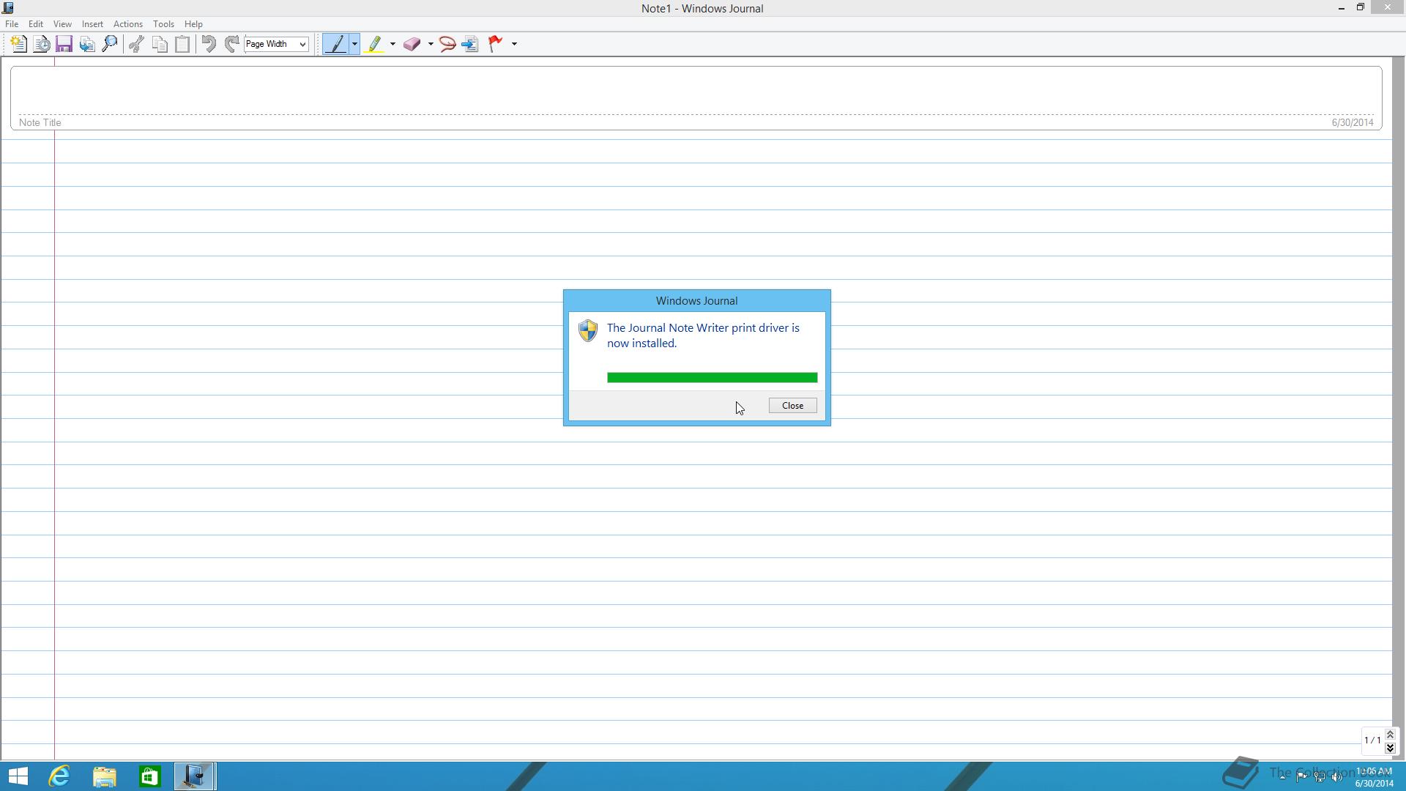The height and width of the screenshot is (791, 1406).
Task: Go to the next page arrow
Action: (x=1390, y=748)
